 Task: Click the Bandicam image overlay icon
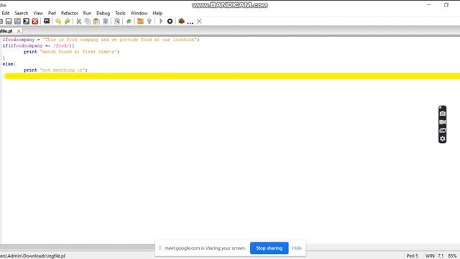point(443,130)
